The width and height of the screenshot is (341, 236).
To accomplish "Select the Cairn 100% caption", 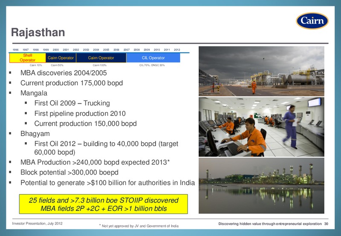I will 100,65.
